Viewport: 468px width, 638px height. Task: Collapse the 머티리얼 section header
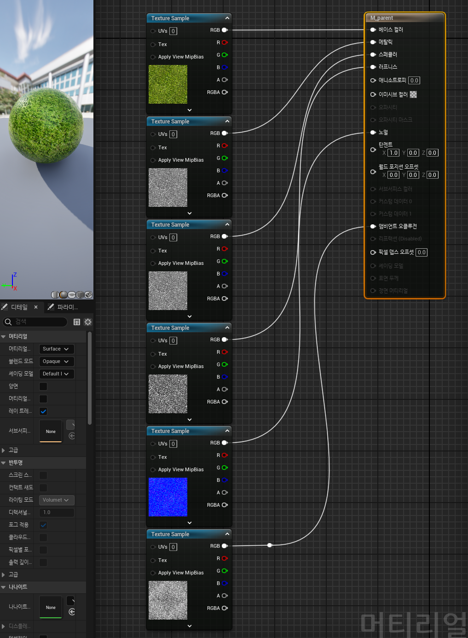(x=43, y=337)
